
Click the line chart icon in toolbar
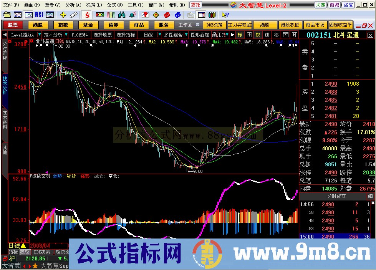tap(18, 15)
